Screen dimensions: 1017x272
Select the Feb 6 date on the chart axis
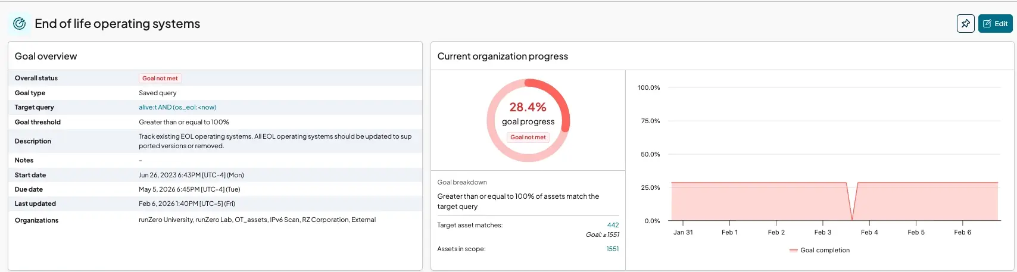(962, 233)
